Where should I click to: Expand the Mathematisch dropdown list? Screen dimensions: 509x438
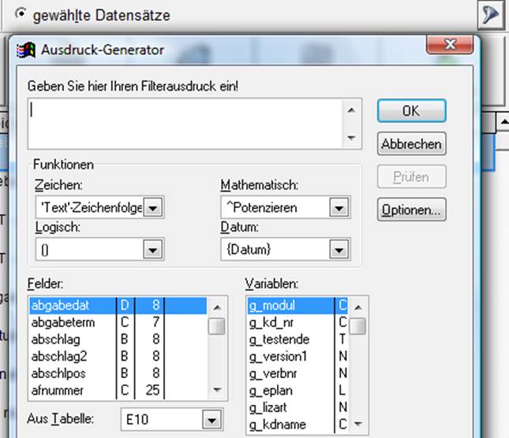click(x=338, y=208)
